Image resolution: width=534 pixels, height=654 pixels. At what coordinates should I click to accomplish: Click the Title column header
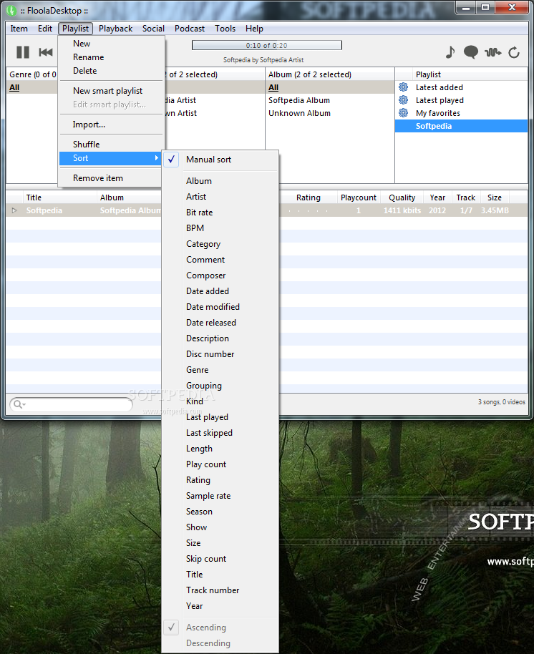[60, 197]
